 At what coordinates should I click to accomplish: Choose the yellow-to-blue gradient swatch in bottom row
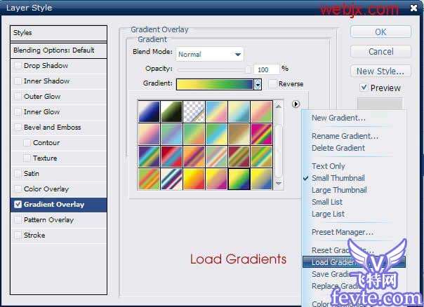[x=261, y=179]
